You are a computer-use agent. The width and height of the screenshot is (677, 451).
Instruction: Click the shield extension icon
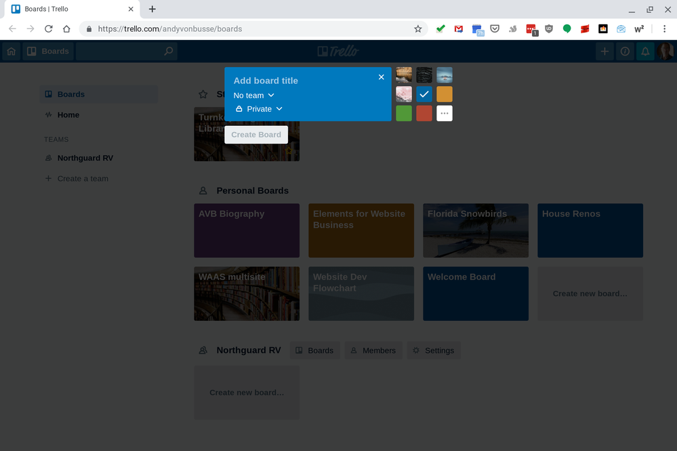(x=549, y=29)
